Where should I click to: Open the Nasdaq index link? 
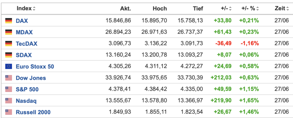26,101
